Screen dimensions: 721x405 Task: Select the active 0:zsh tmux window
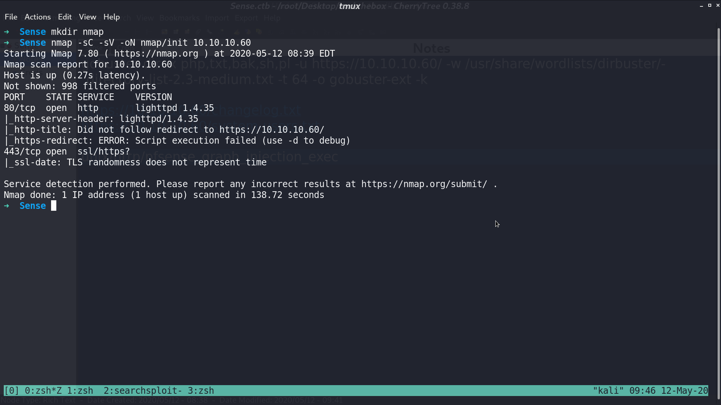43,391
